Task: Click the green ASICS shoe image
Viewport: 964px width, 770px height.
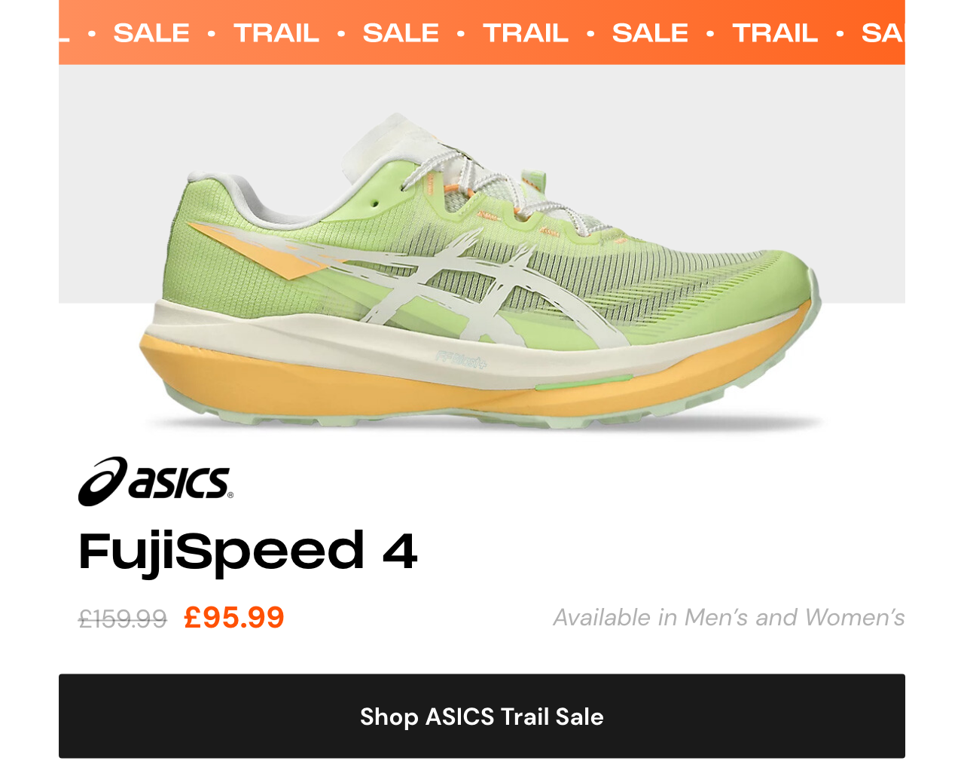Action: click(x=480, y=271)
